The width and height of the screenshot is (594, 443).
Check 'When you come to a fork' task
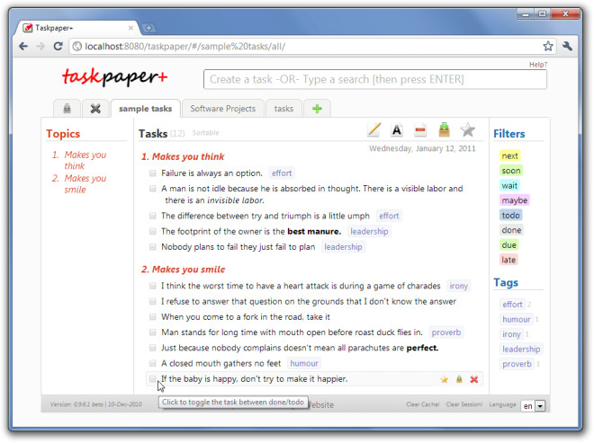[x=153, y=316]
